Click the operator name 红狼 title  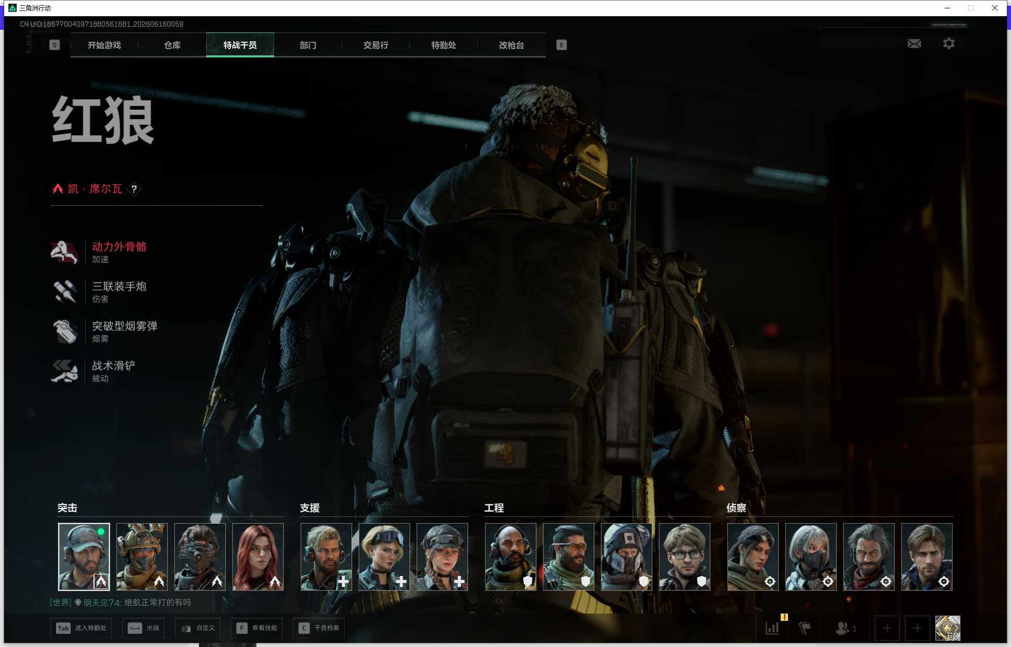pos(103,121)
